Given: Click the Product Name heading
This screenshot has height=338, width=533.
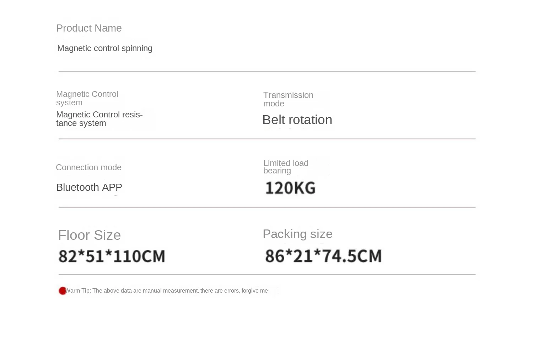Looking at the screenshot, I should pos(89,28).
